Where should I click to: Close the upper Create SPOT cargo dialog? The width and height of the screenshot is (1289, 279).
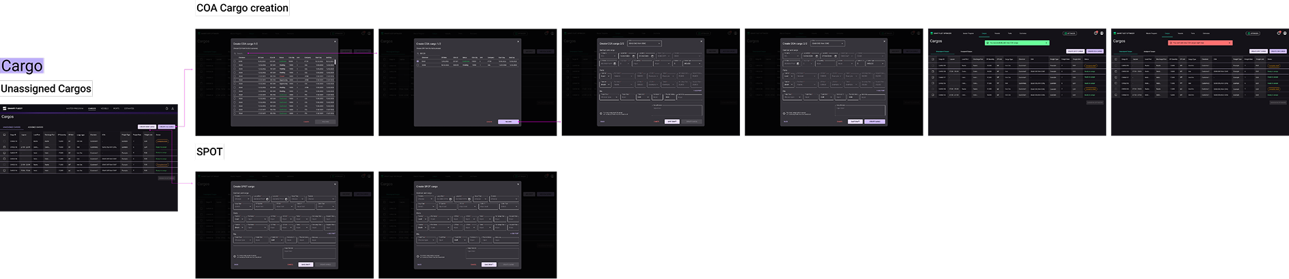tap(335, 184)
